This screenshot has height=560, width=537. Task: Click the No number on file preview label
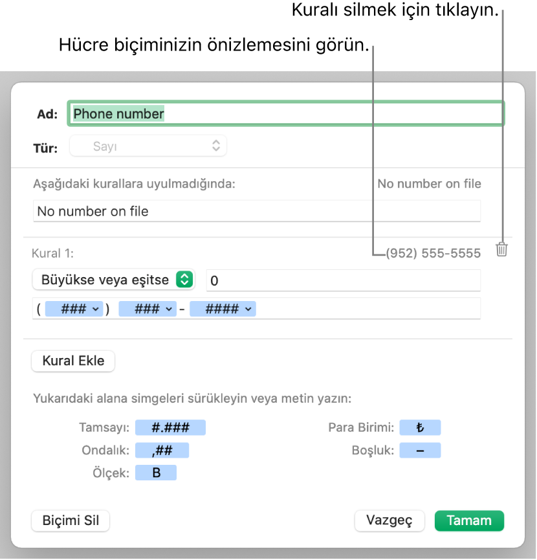tap(429, 184)
